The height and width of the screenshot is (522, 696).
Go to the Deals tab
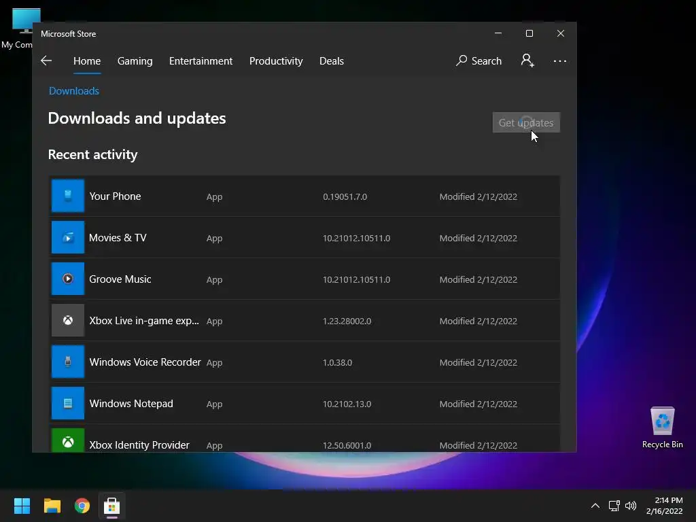[x=332, y=60]
